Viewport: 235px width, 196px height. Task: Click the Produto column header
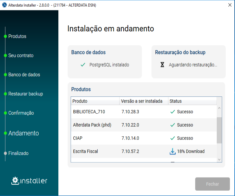pyautogui.click(x=95, y=101)
